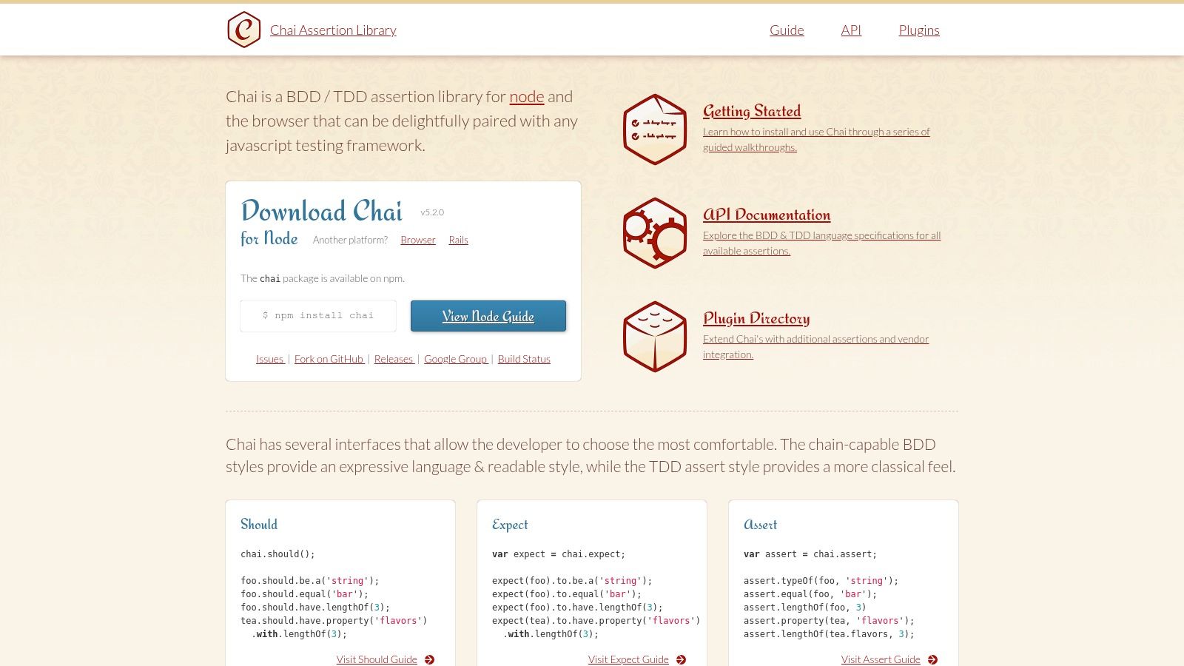This screenshot has width=1184, height=666.
Task: Click the Plugin Directory cube icon
Action: tap(655, 337)
